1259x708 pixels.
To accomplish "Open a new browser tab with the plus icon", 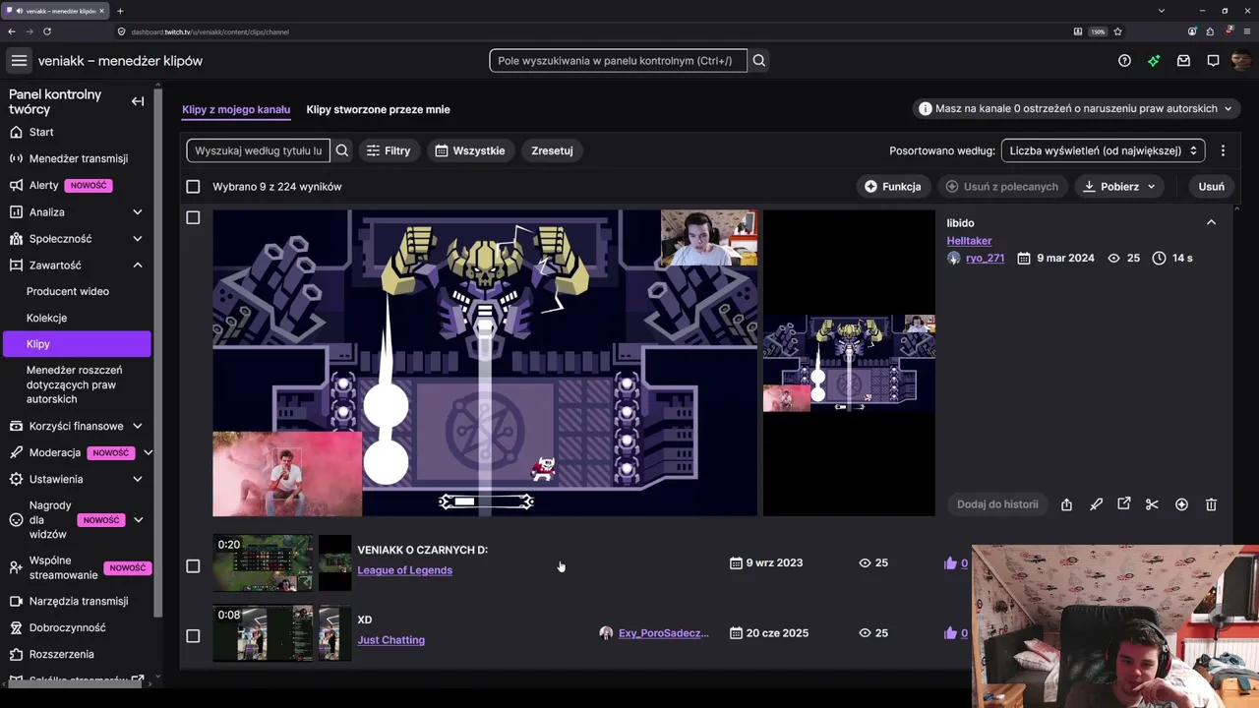I will (120, 11).
